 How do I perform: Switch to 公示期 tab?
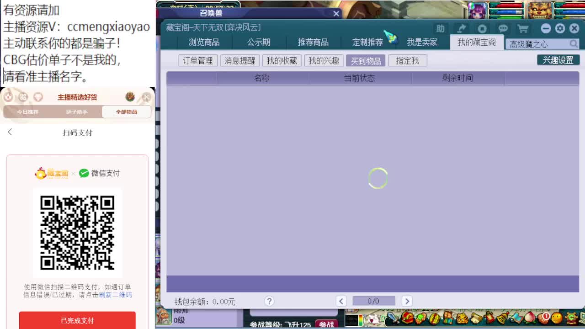pyautogui.click(x=259, y=42)
